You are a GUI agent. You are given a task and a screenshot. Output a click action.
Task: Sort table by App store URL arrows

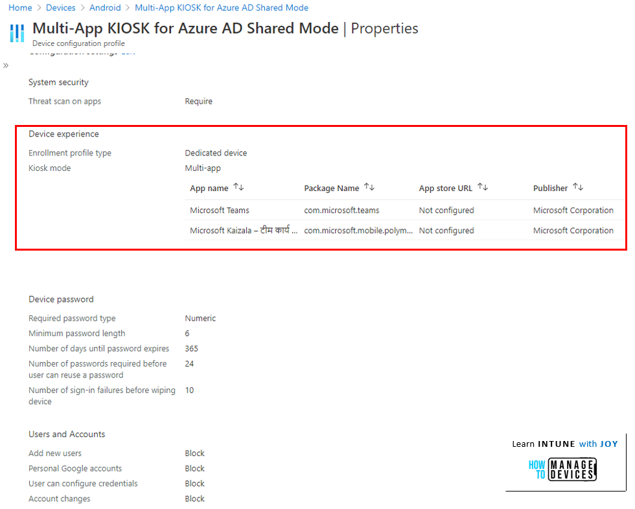click(483, 187)
